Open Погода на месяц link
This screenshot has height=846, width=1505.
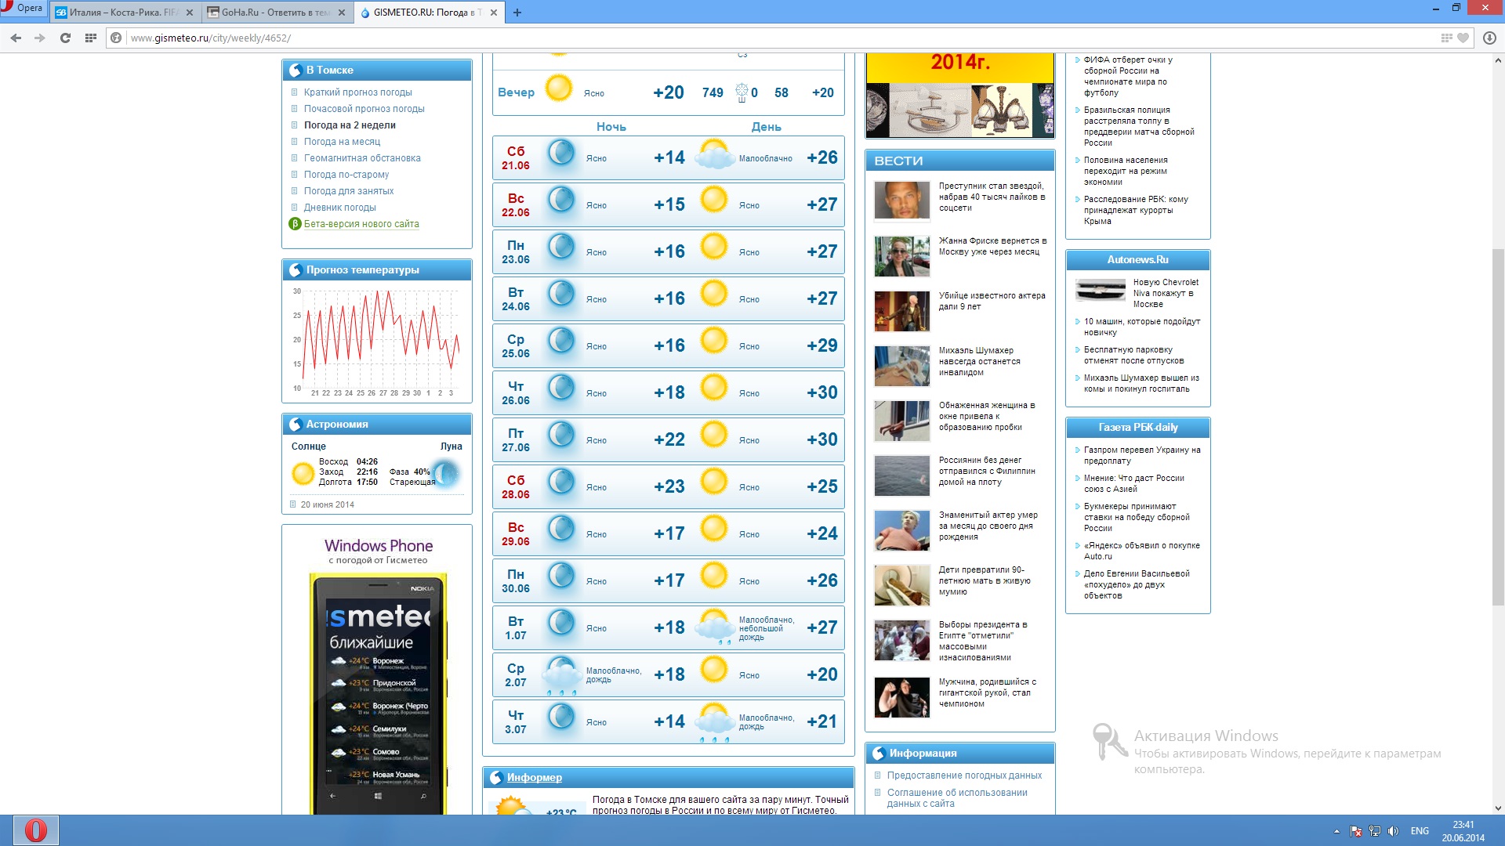[x=342, y=142]
